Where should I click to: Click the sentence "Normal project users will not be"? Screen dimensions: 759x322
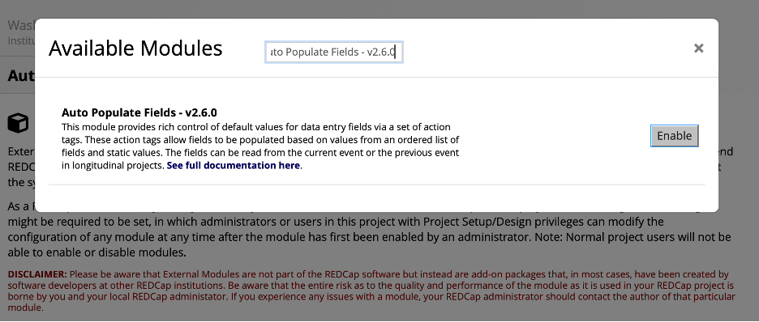649,238
